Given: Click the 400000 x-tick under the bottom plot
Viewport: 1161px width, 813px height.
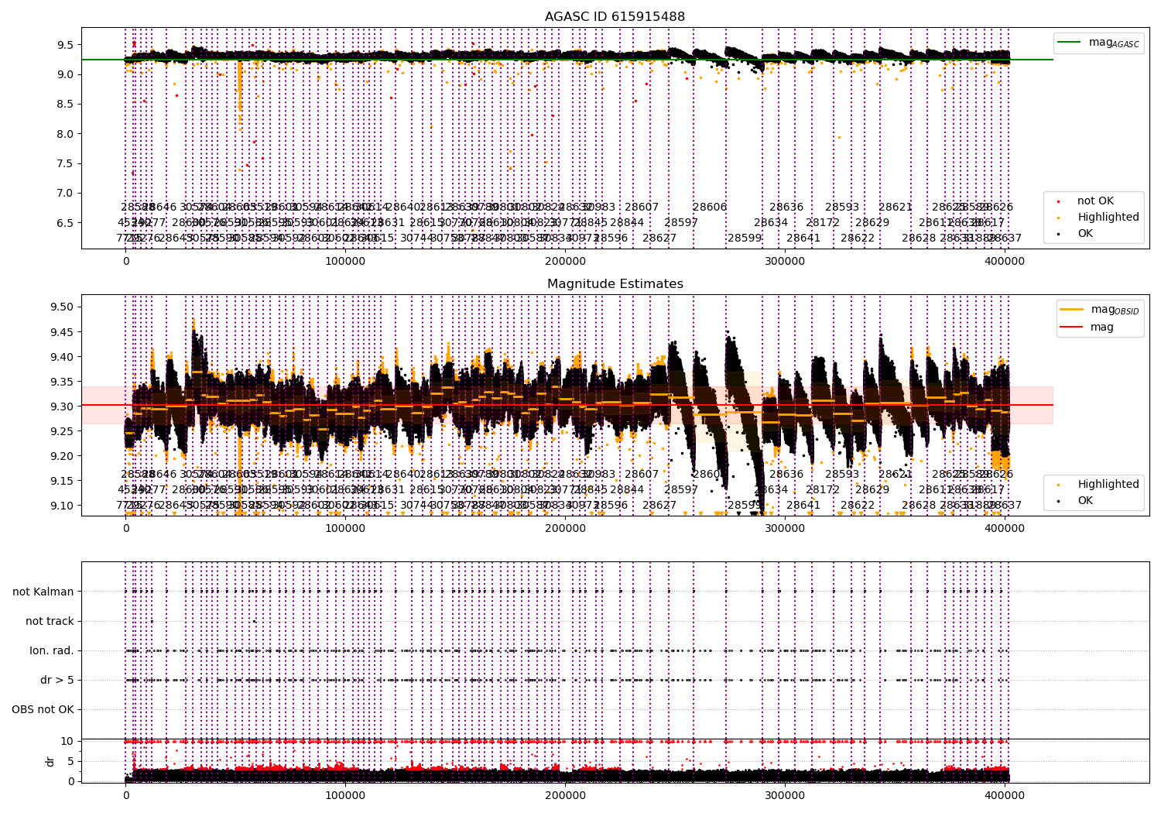Looking at the screenshot, I should [1005, 795].
